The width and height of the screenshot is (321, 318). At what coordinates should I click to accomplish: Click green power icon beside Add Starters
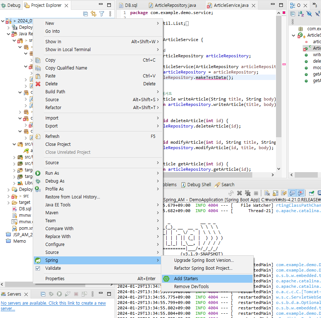click(166, 279)
